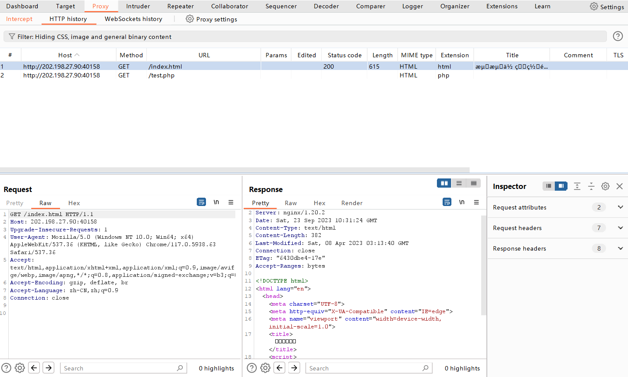Close the Inspector panel

coord(620,186)
